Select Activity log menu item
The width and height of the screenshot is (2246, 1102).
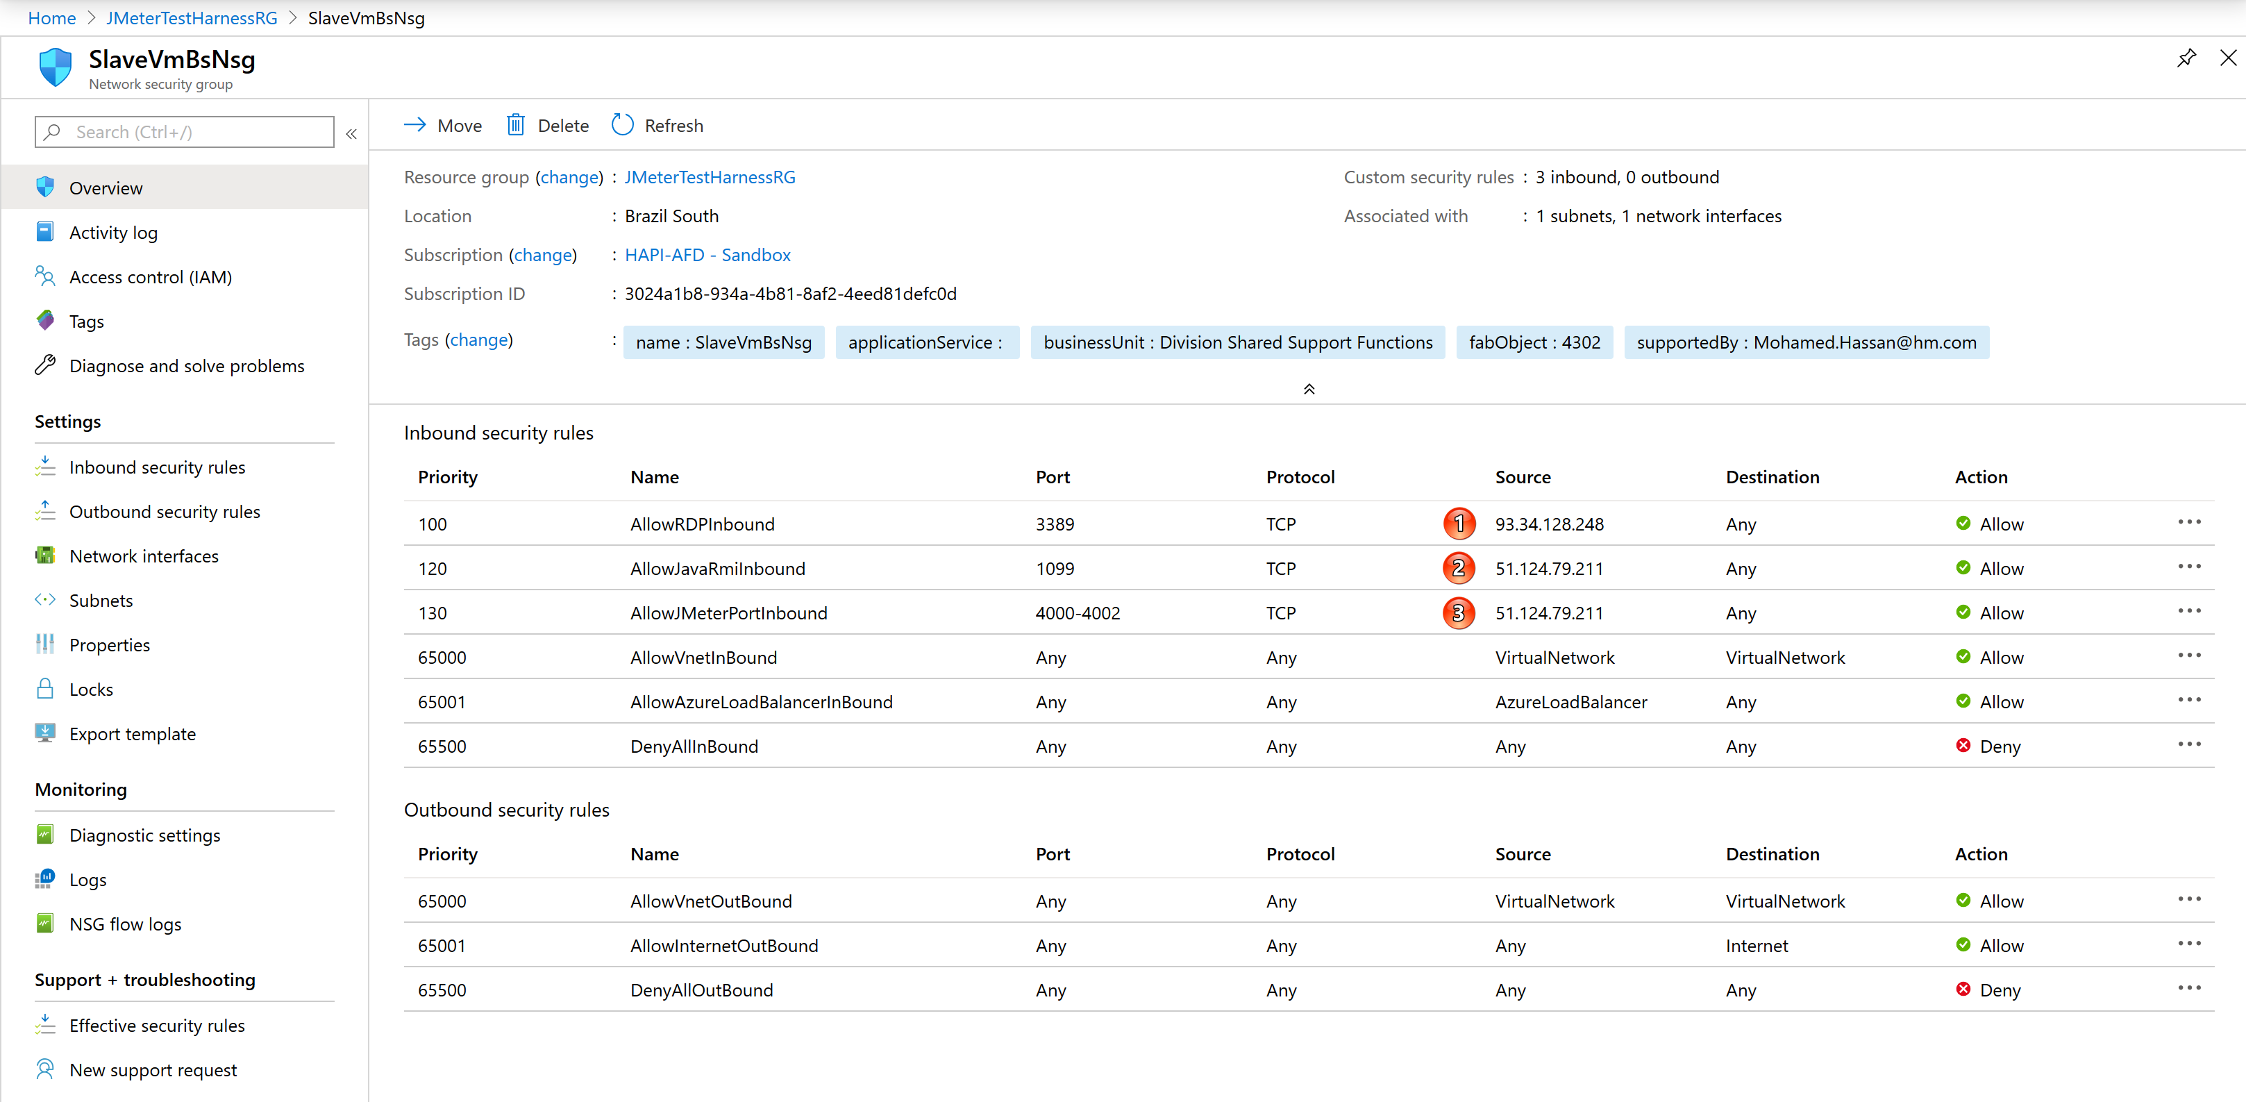[x=113, y=233]
